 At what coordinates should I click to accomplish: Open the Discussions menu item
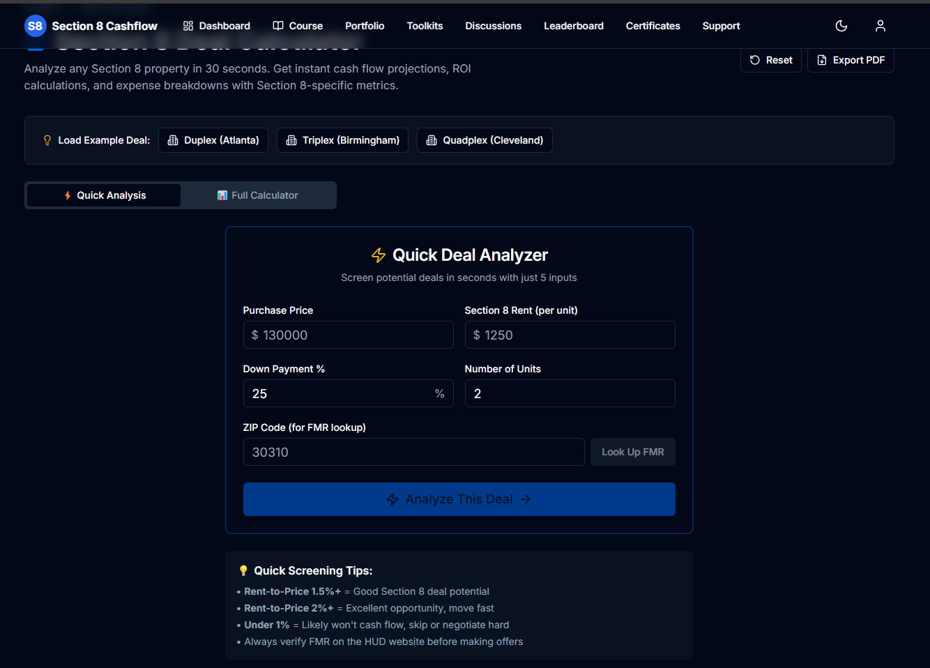[x=493, y=26]
